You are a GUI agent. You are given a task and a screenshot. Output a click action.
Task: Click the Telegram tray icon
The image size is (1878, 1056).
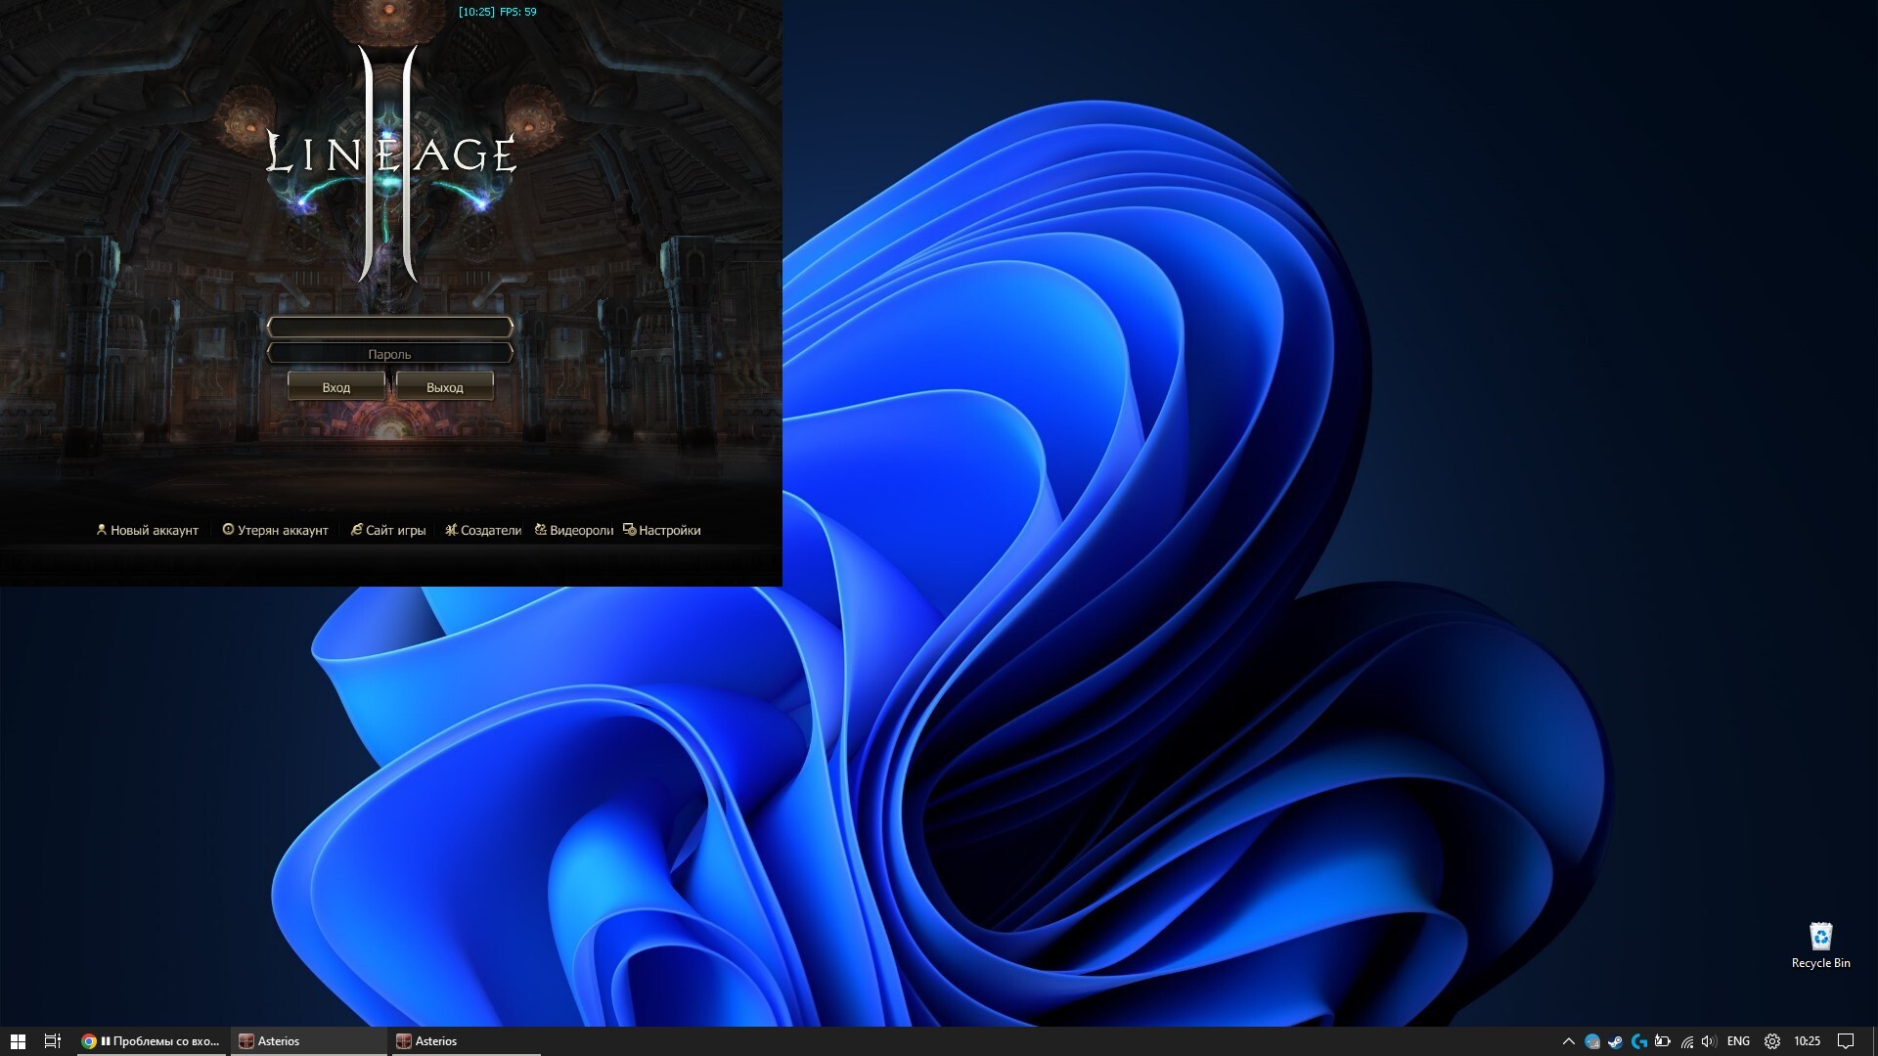pos(1592,1041)
